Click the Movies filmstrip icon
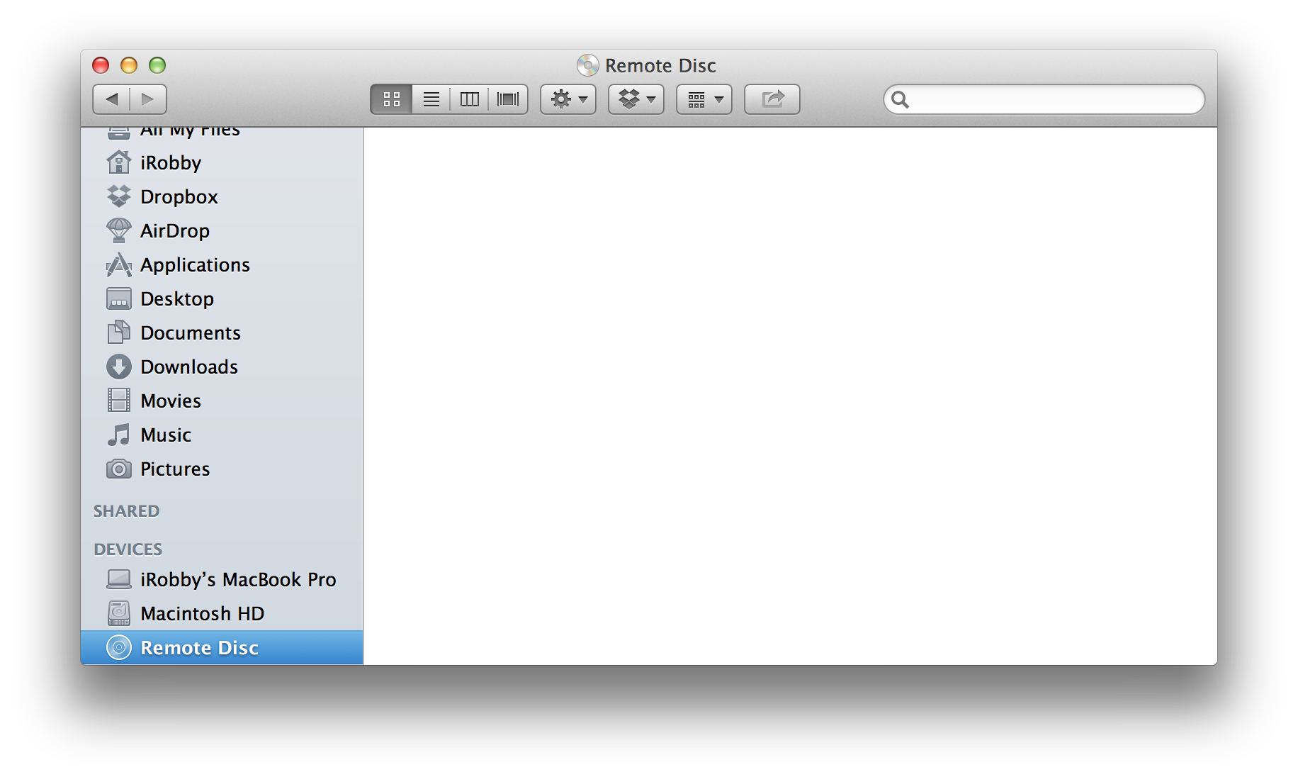 click(x=118, y=401)
